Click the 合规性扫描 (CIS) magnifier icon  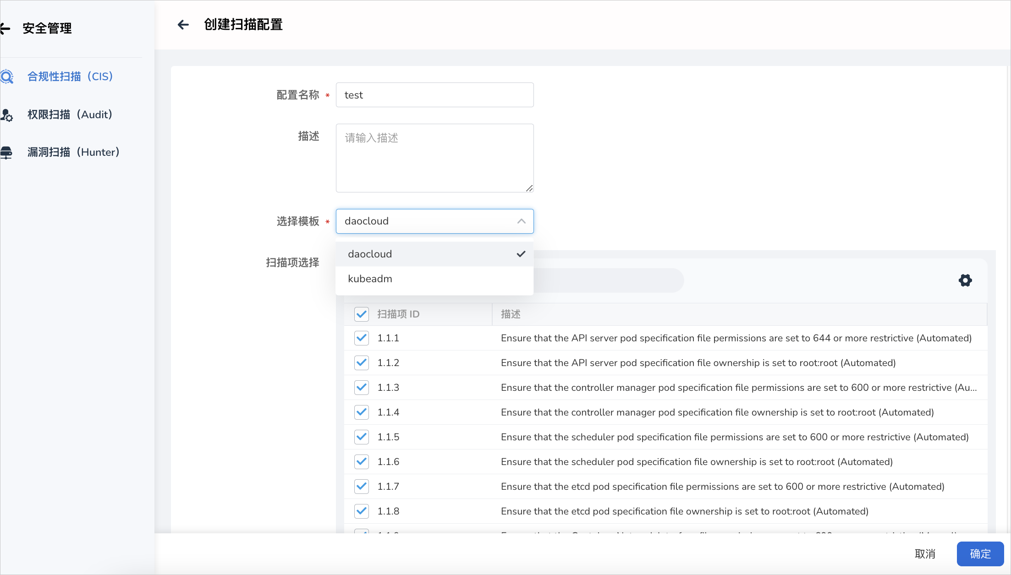(x=7, y=77)
